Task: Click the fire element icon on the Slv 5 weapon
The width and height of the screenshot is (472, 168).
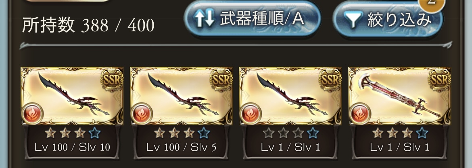Action: pos(142,113)
